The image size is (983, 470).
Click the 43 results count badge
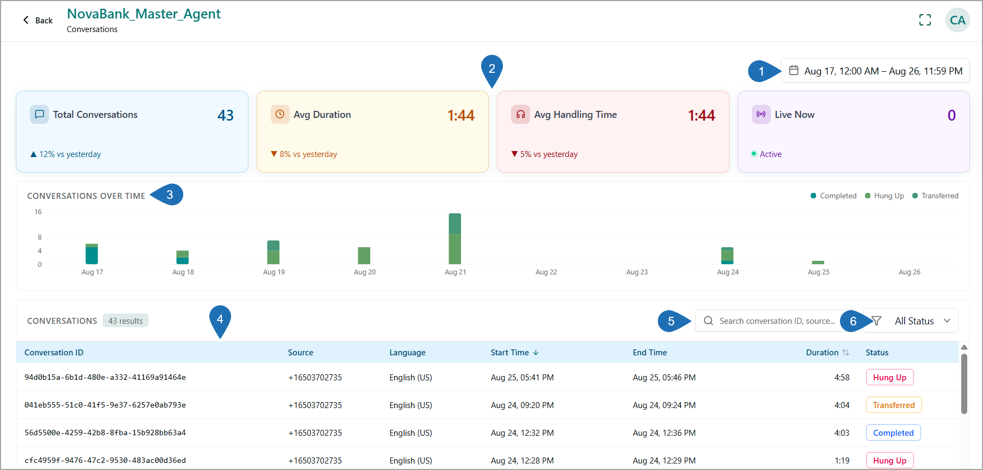click(126, 321)
